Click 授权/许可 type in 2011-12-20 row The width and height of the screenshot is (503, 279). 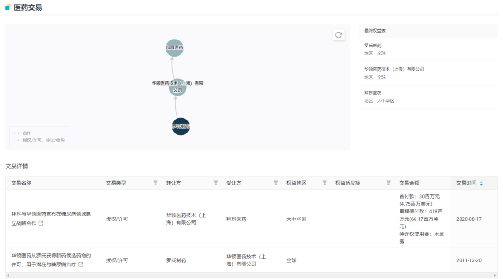[117, 260]
